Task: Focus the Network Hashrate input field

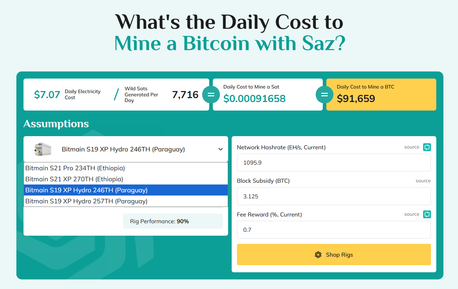Action: point(334,163)
